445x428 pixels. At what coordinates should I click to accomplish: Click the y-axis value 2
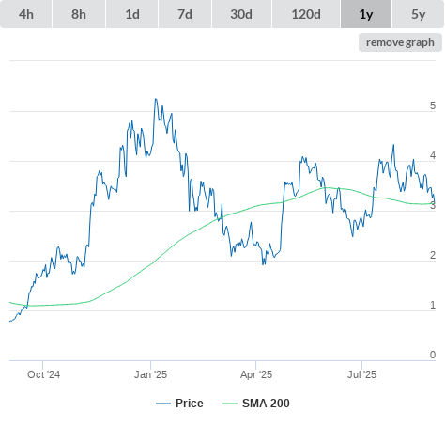pos(433,255)
